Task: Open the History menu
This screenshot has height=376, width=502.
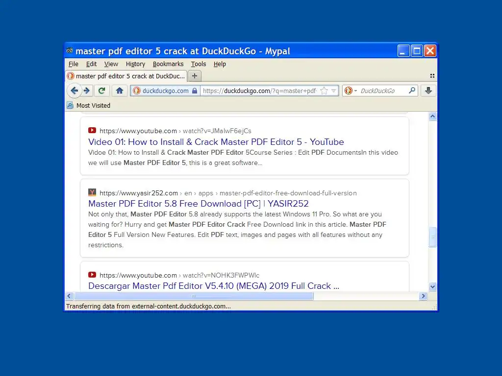Action: [x=135, y=64]
